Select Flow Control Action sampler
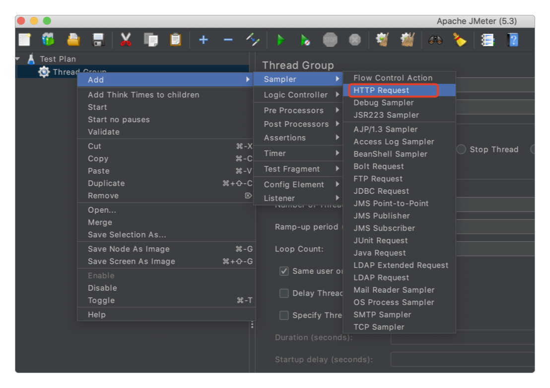 click(x=400, y=78)
